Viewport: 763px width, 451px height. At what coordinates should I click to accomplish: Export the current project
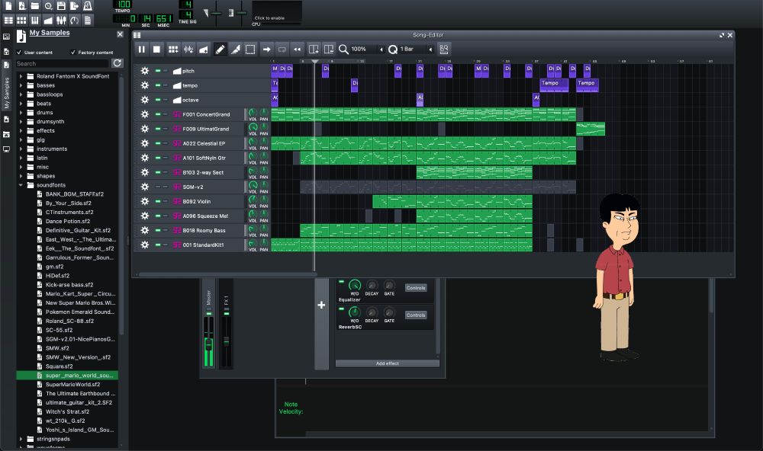coord(75,6)
